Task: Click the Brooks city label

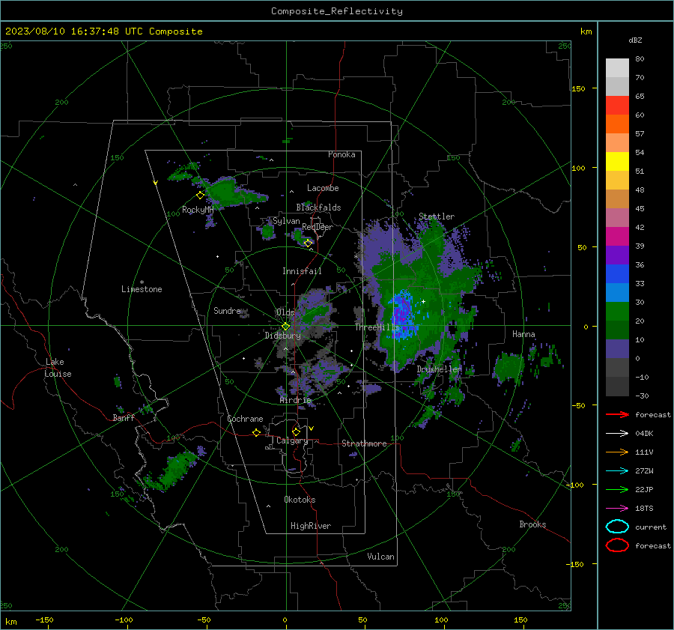Action: pos(532,524)
